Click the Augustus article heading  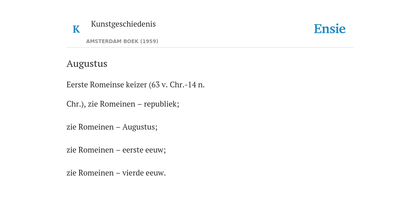87,64
